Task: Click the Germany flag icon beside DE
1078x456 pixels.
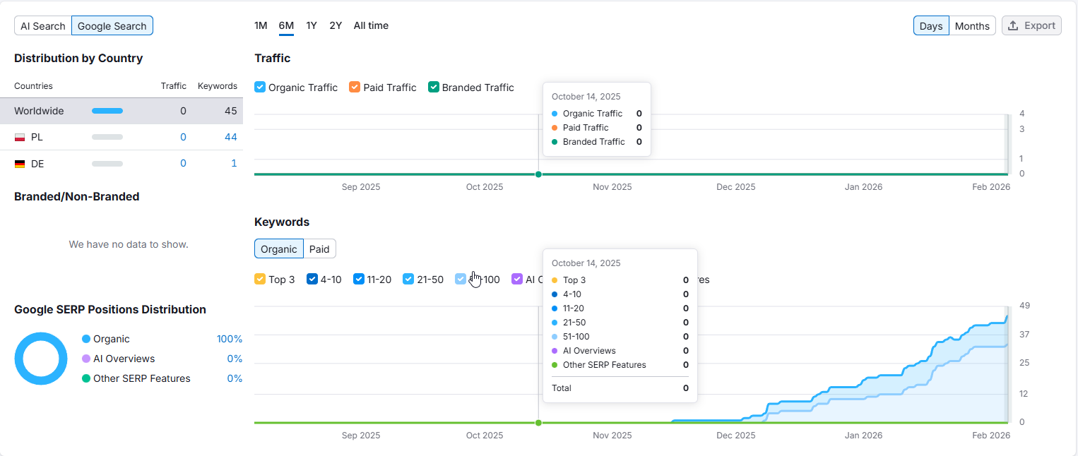Action: click(20, 163)
